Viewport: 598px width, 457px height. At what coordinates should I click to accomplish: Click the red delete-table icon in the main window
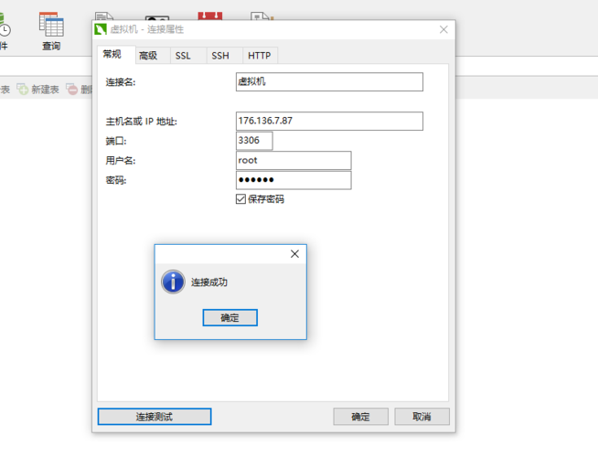point(71,90)
